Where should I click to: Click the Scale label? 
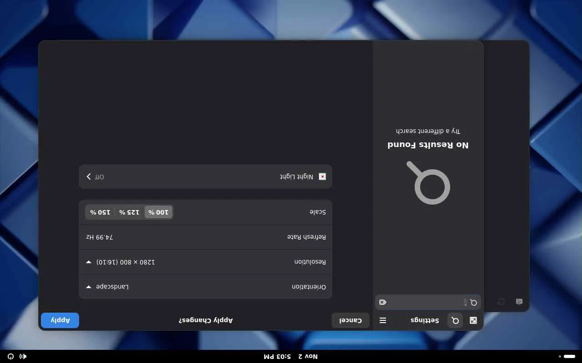318,212
